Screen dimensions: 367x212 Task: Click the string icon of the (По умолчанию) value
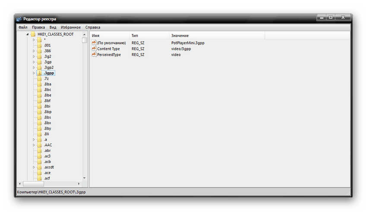point(94,43)
